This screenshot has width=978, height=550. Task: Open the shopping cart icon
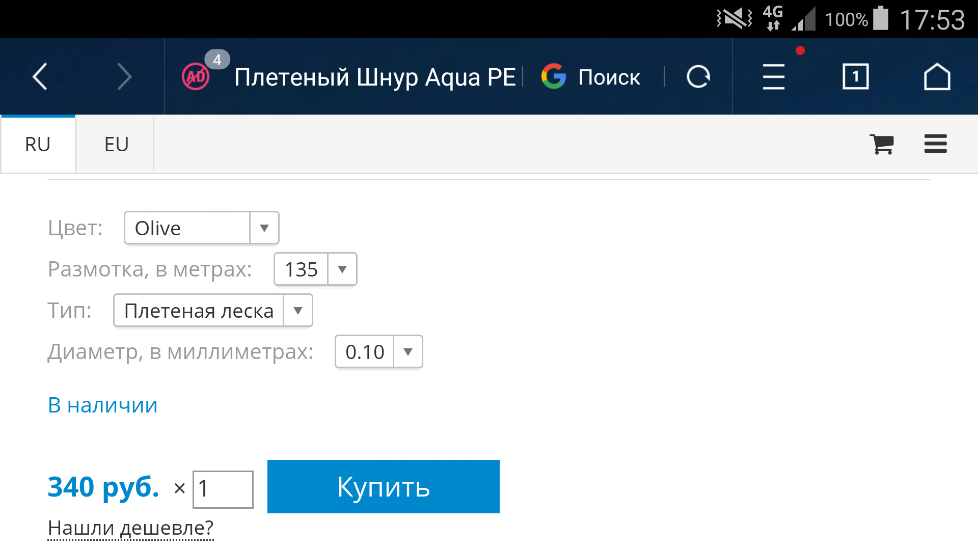coord(882,144)
